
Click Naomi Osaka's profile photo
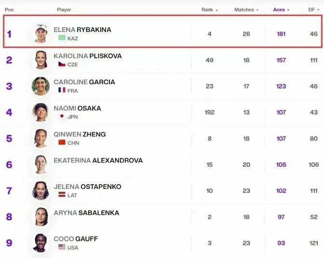point(40,112)
